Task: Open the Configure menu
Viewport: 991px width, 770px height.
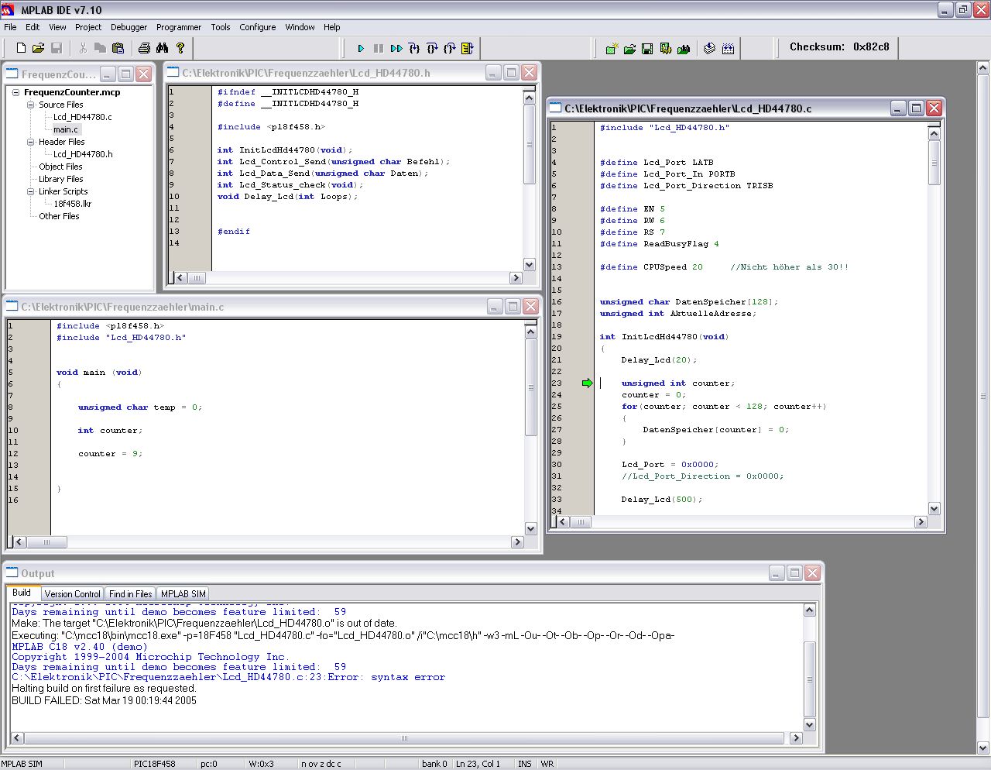Action: [257, 27]
